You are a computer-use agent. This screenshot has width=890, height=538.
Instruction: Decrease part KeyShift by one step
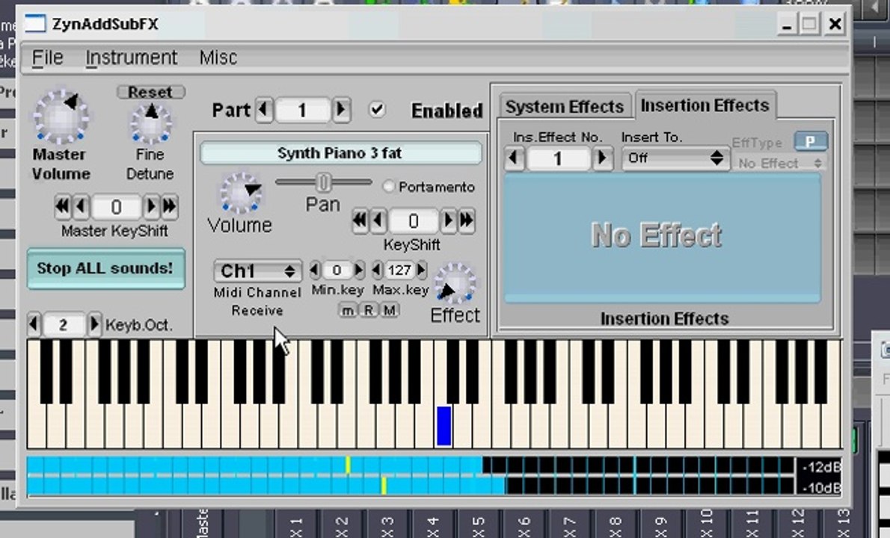378,220
